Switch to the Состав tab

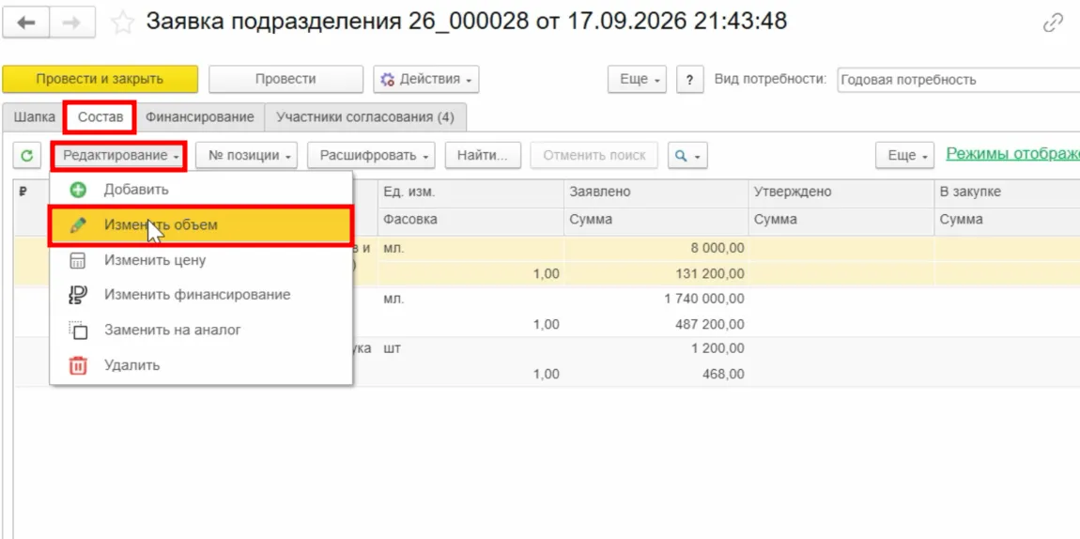(x=100, y=117)
